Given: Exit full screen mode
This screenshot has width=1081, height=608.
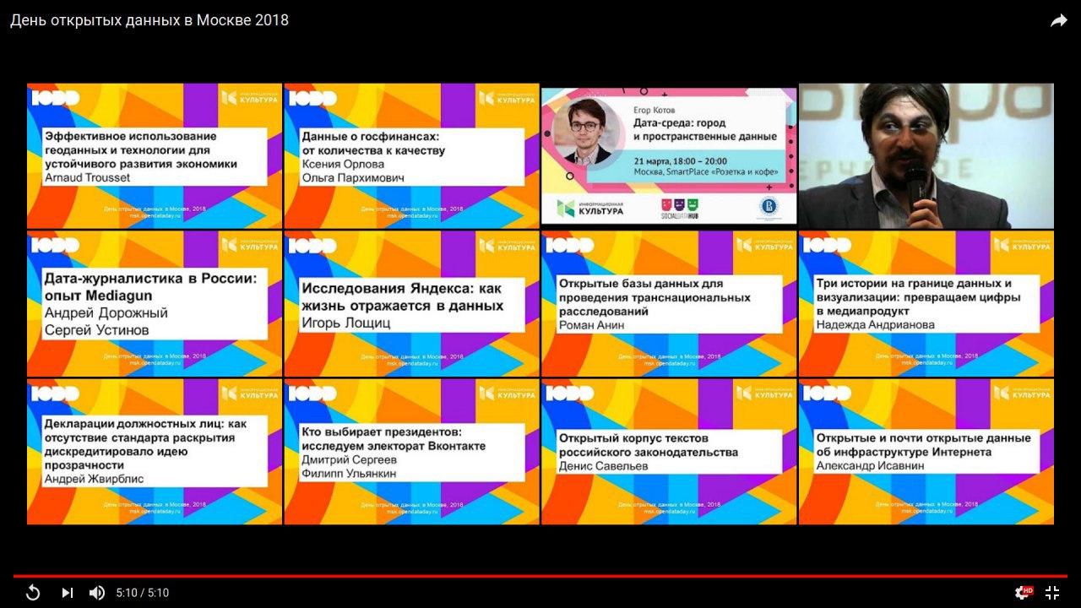Looking at the screenshot, I should click(1052, 593).
